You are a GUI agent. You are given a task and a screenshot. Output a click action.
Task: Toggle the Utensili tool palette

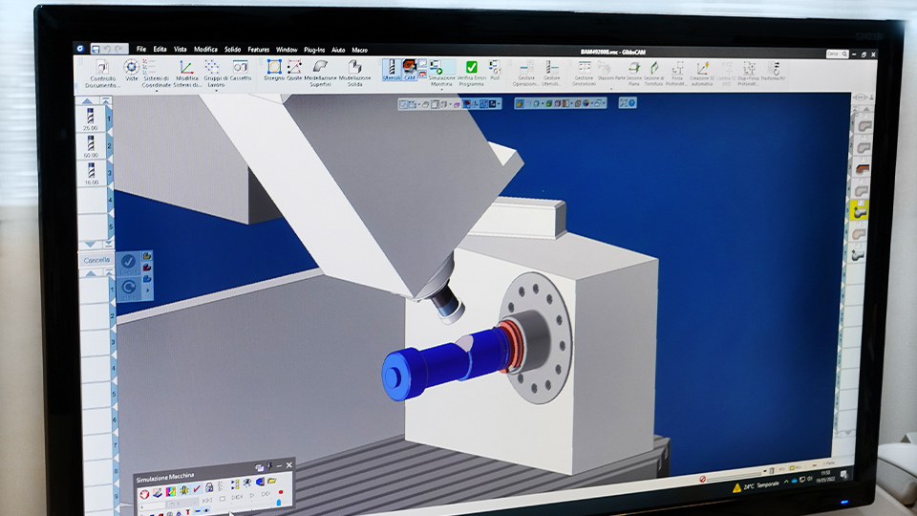point(392,70)
